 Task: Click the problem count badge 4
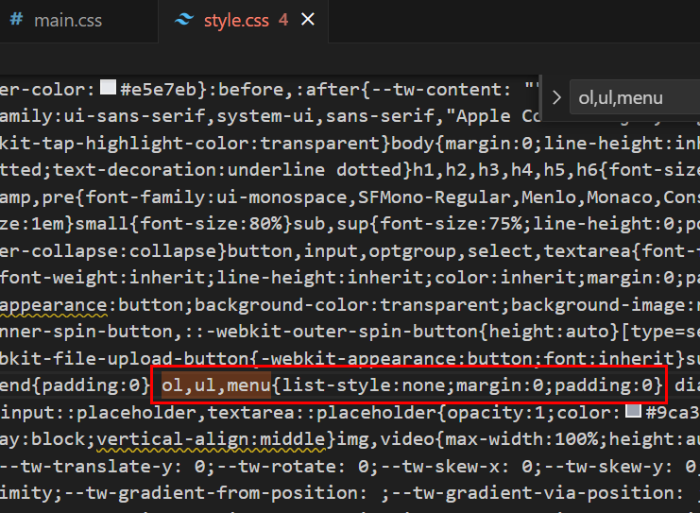point(283,20)
